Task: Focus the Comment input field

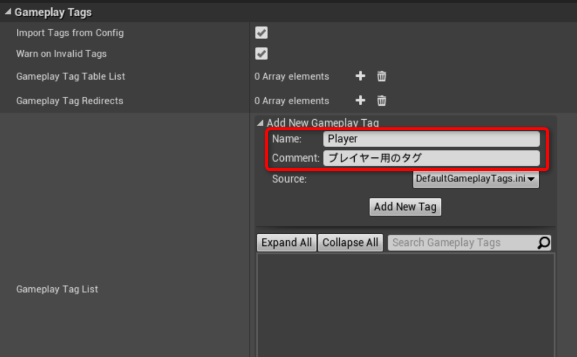Action: (431, 158)
